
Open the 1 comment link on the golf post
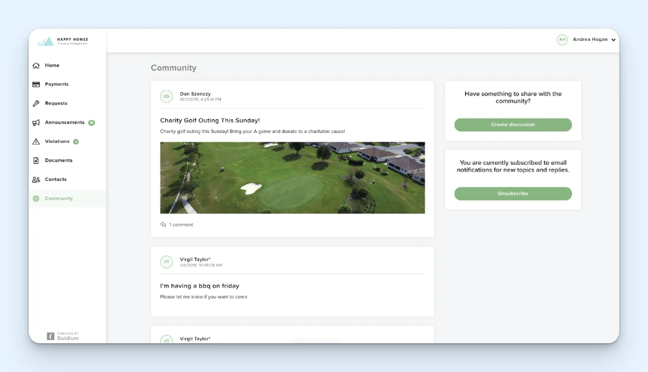coord(180,224)
